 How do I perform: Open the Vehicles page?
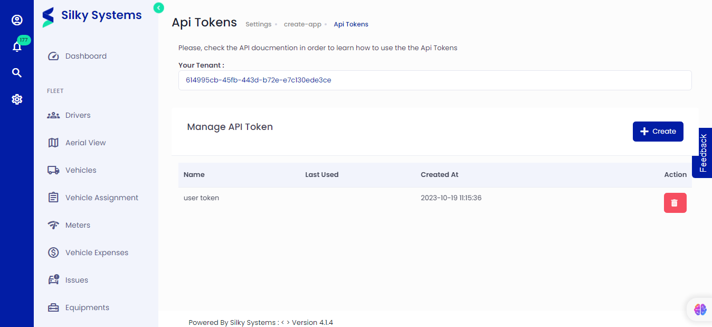[80, 170]
